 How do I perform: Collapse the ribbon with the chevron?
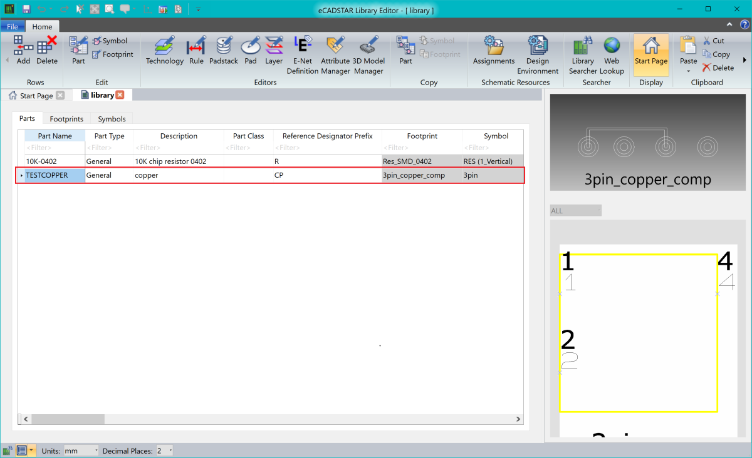point(729,25)
